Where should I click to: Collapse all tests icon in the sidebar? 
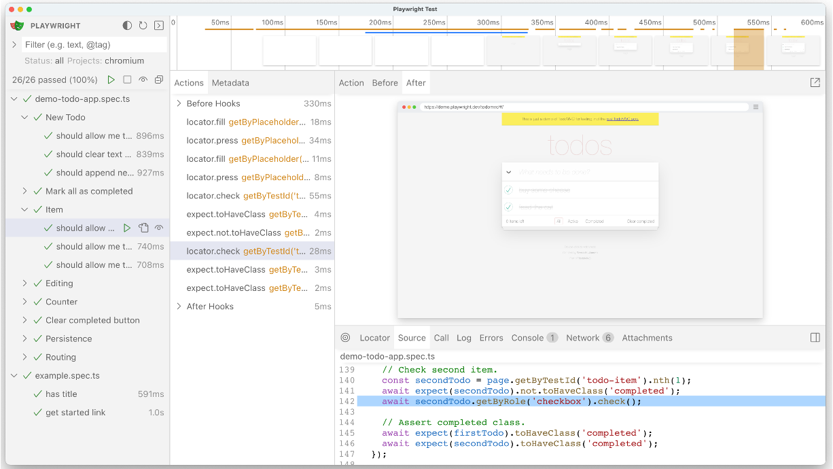[x=159, y=80]
